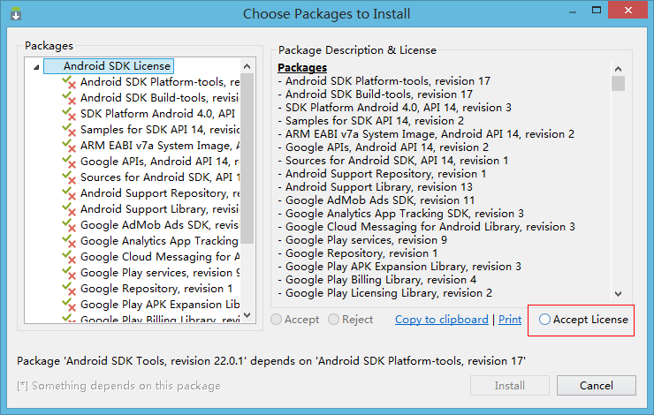654x415 pixels.
Task: Choose the Reject radio option
Action: (334, 320)
